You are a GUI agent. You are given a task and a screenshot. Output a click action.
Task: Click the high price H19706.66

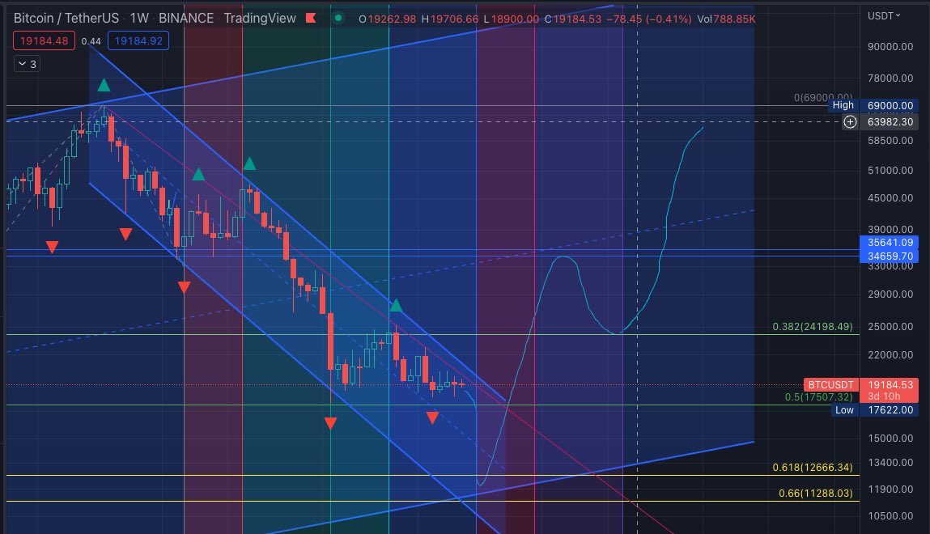pos(449,19)
